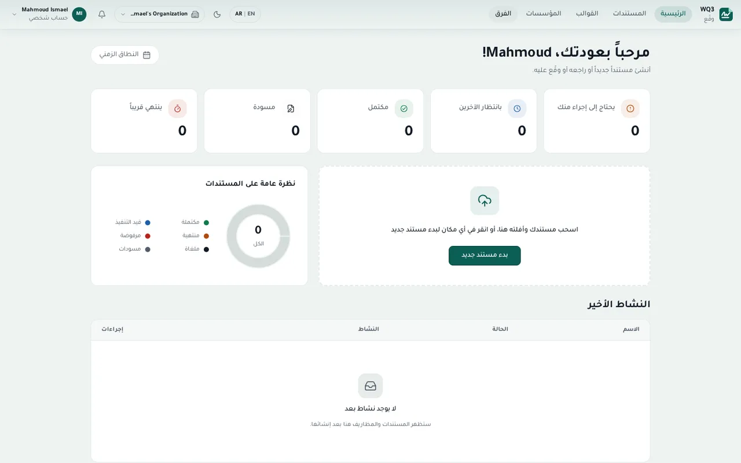Click the نظرة عامة على المستندات heading
Viewport: 741px width, 463px height.
point(250,183)
